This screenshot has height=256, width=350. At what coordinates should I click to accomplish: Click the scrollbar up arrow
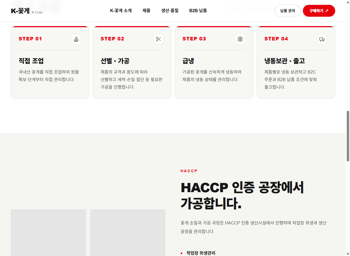[x=348, y=2]
